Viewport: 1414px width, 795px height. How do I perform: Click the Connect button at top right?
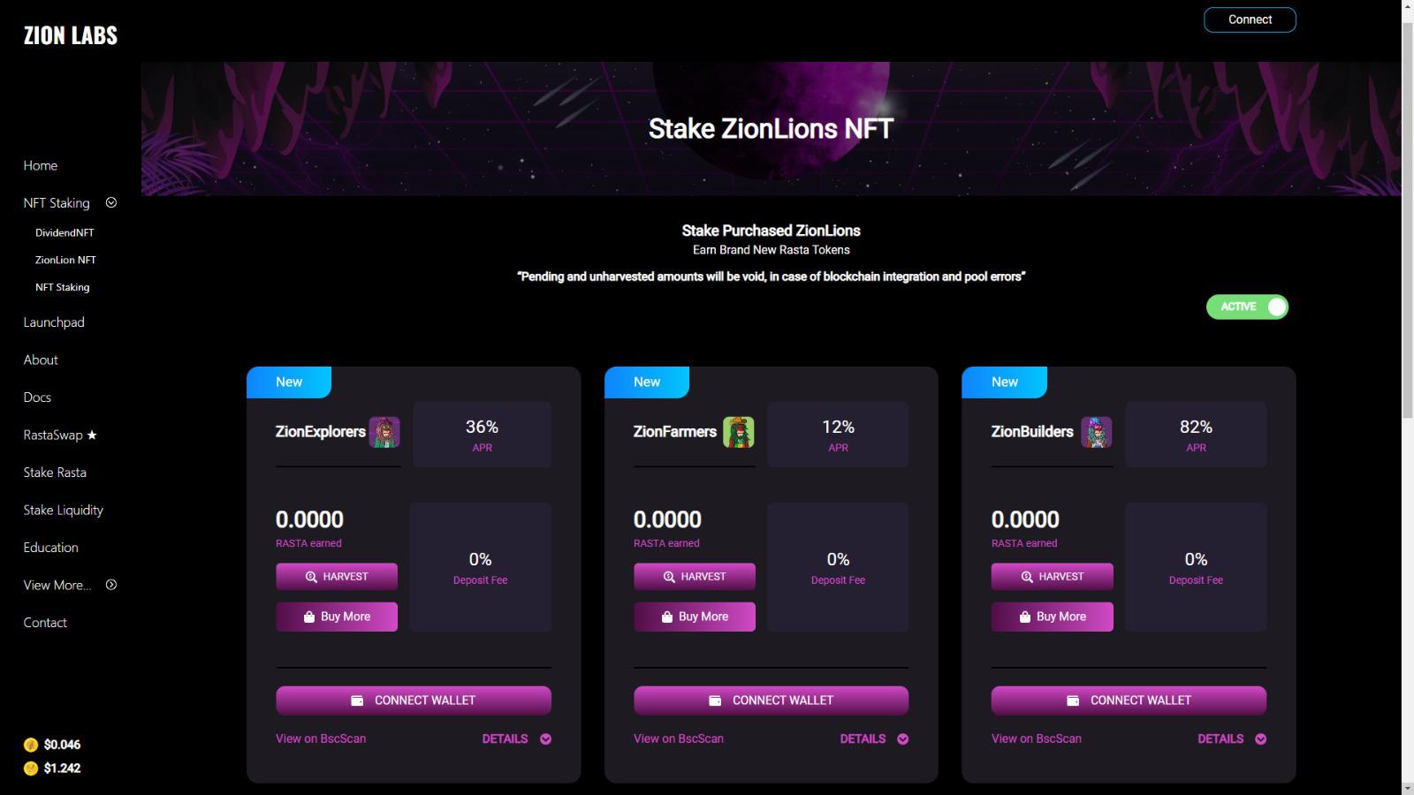(x=1250, y=19)
